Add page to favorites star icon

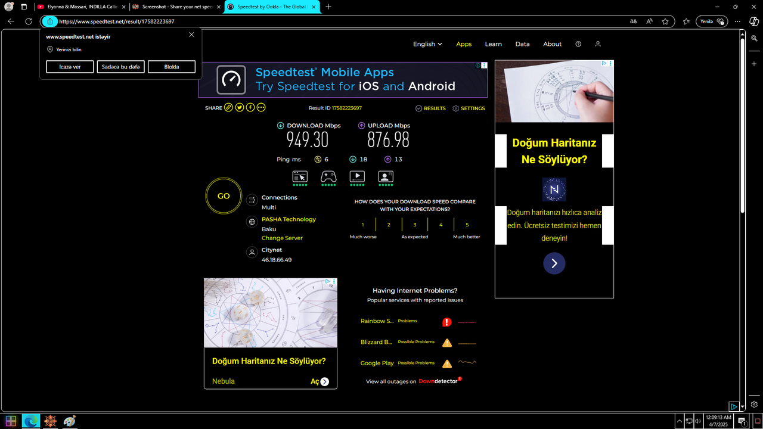665,21
